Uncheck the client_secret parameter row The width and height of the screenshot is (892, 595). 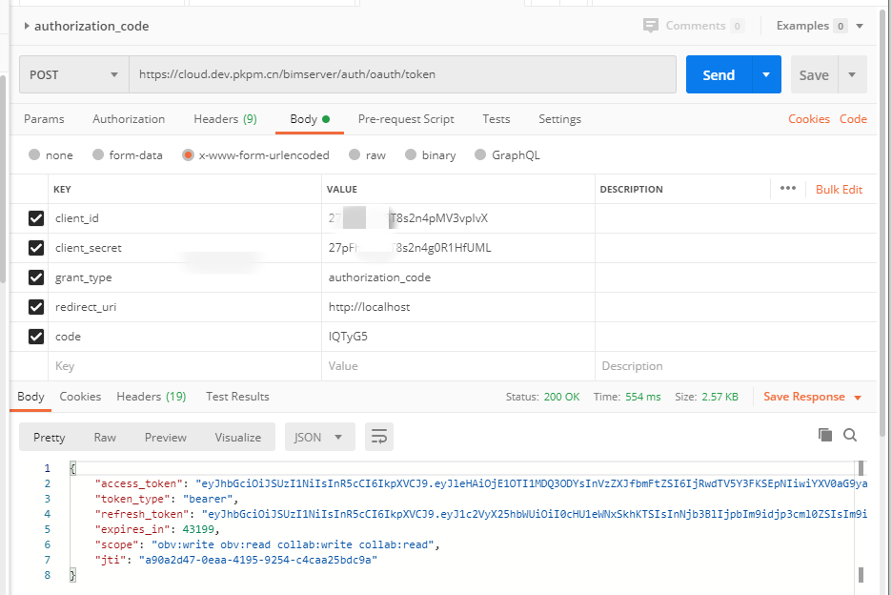tap(35, 247)
